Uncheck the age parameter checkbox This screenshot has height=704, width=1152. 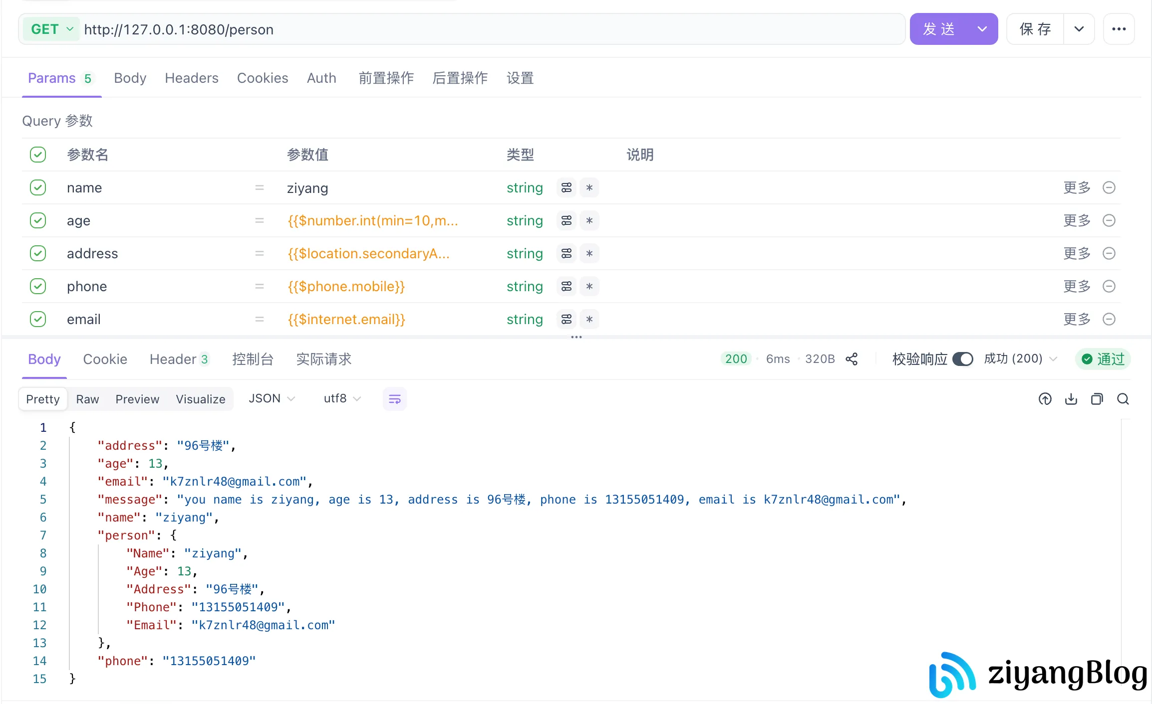(x=38, y=220)
